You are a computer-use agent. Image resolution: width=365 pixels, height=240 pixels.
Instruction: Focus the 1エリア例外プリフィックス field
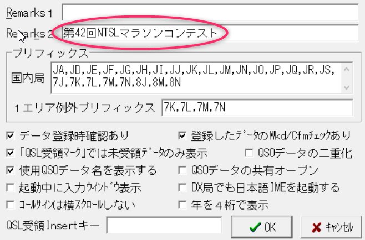[x=257, y=107]
